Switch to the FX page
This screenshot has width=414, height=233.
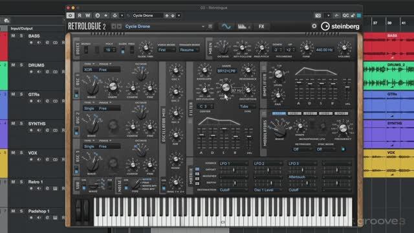click(x=261, y=27)
